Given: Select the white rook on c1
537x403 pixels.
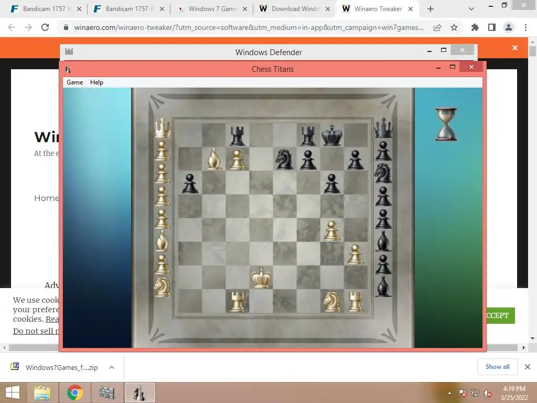Looking at the screenshot, I should (x=238, y=301).
